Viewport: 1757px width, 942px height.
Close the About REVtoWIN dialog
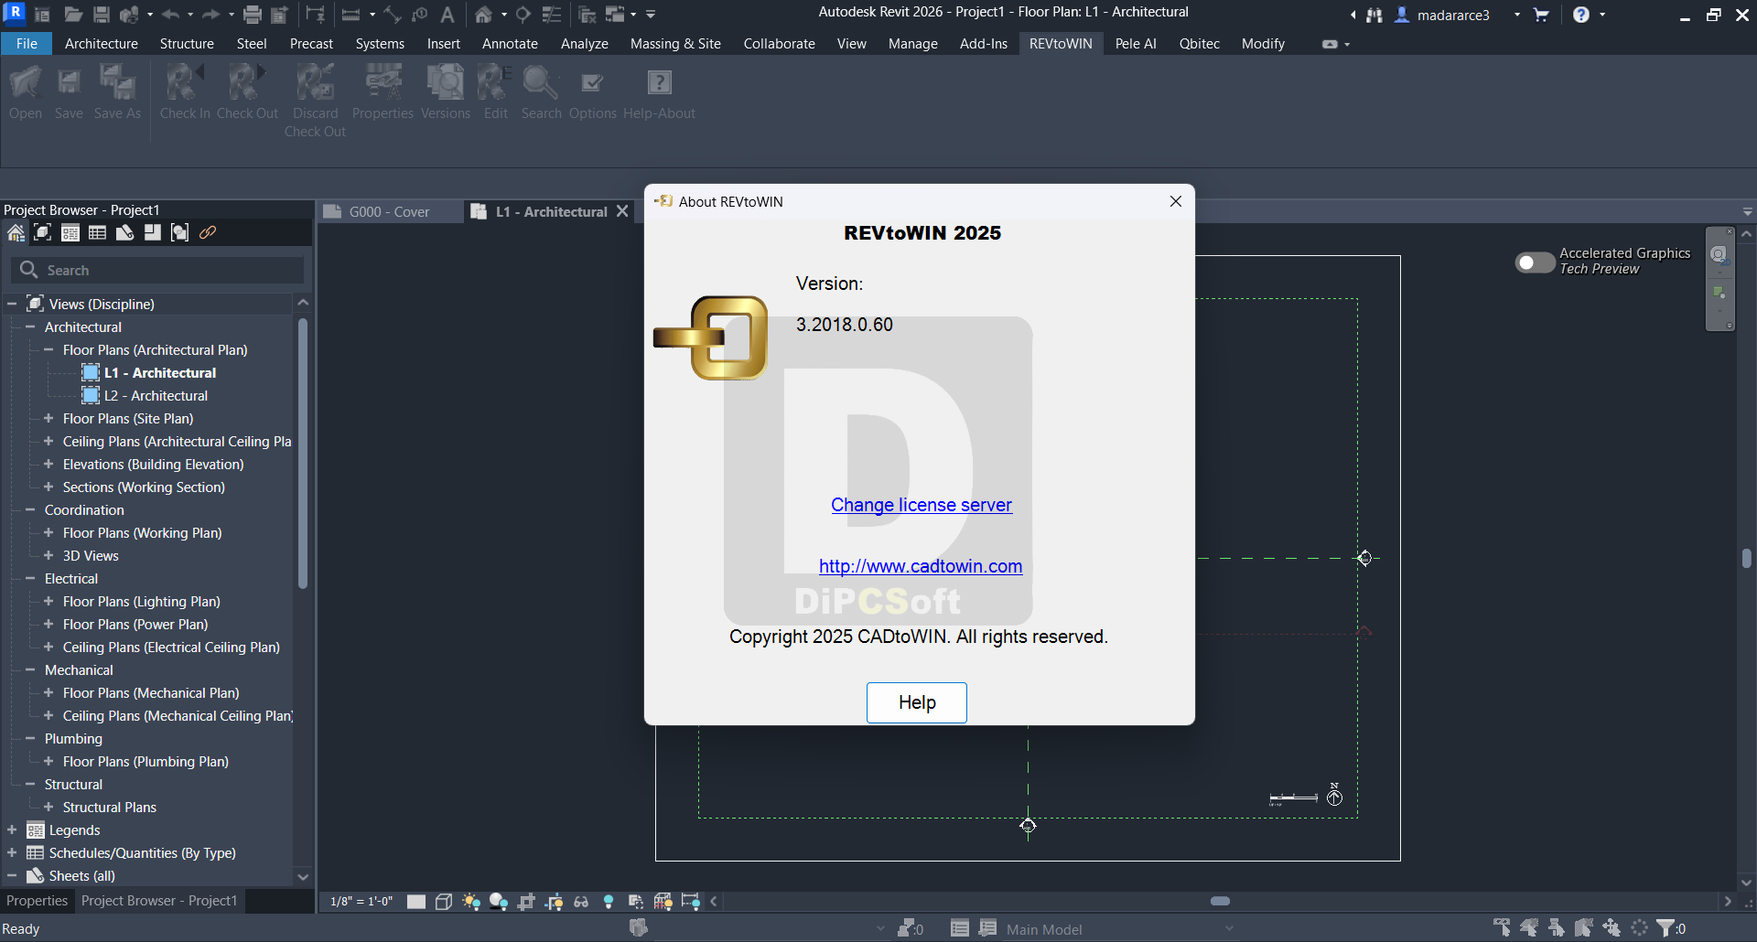[x=1176, y=201]
